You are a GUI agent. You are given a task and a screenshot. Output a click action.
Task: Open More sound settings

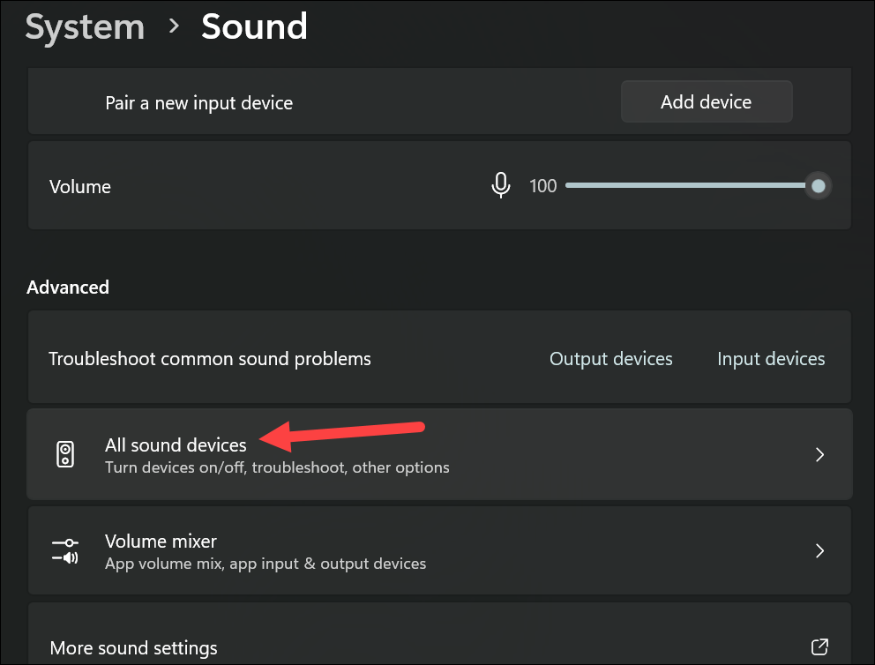pos(133,647)
